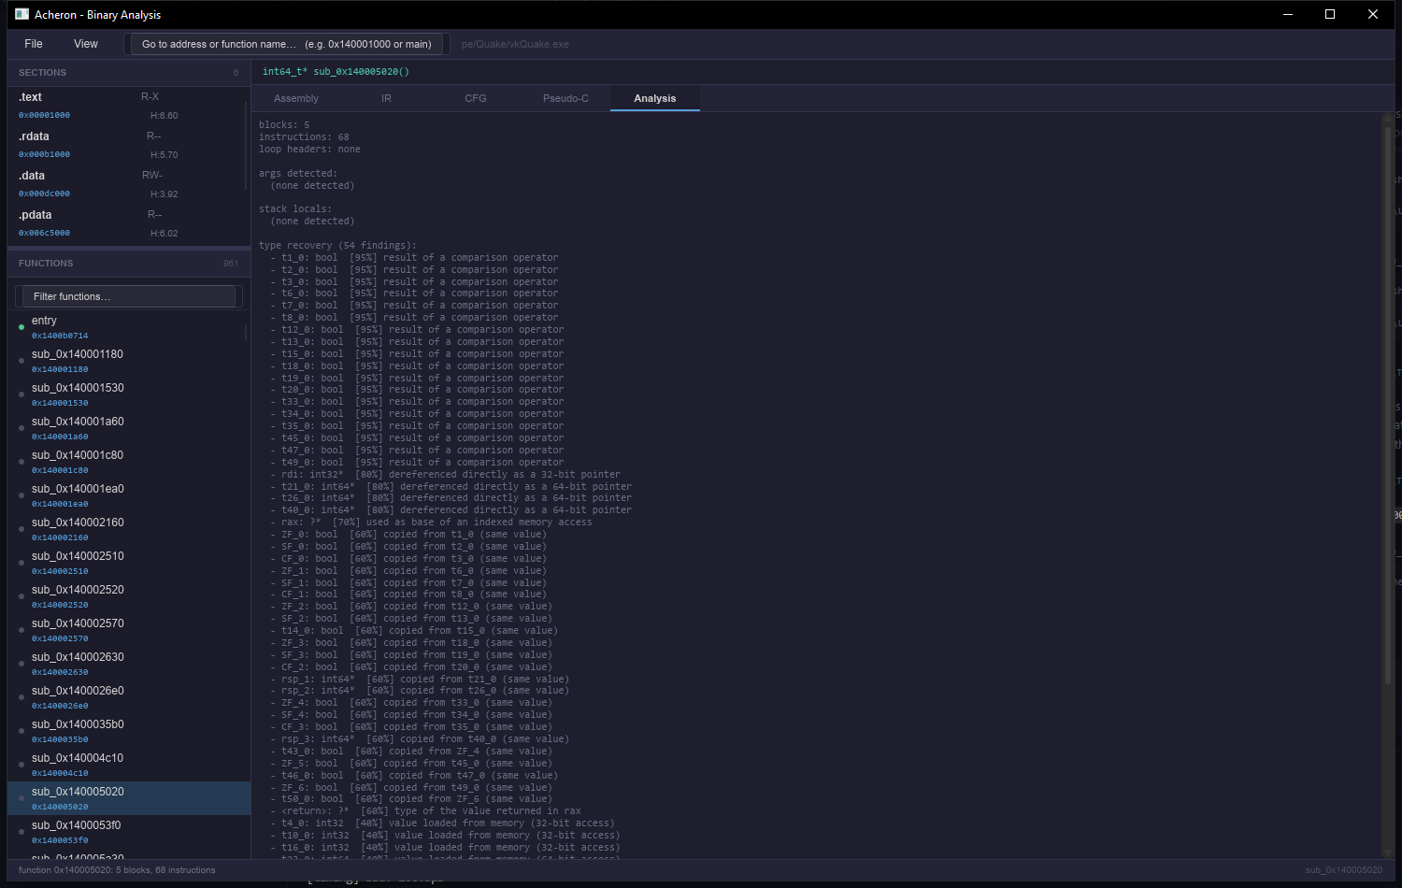The image size is (1402, 888).
Task: Click the SECTIONS panel header
Action: [x=129, y=72]
